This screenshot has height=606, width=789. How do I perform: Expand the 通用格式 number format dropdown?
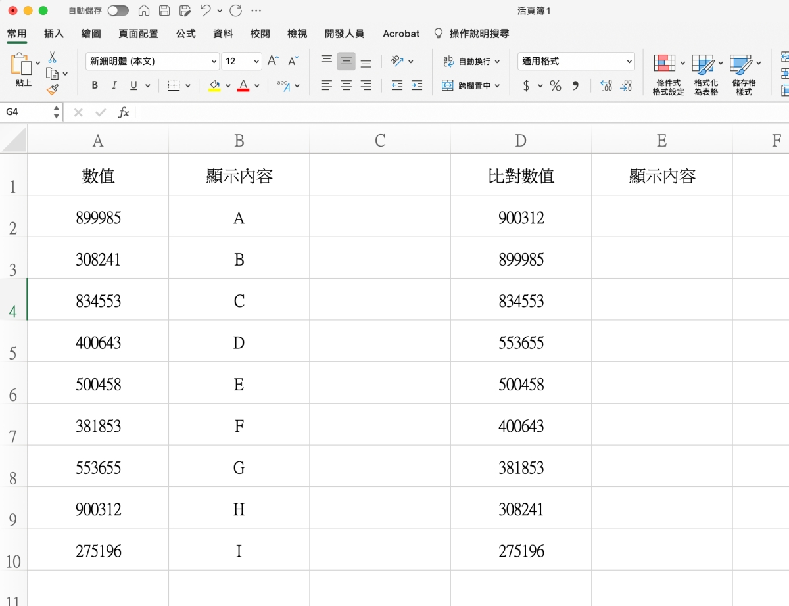pyautogui.click(x=576, y=61)
